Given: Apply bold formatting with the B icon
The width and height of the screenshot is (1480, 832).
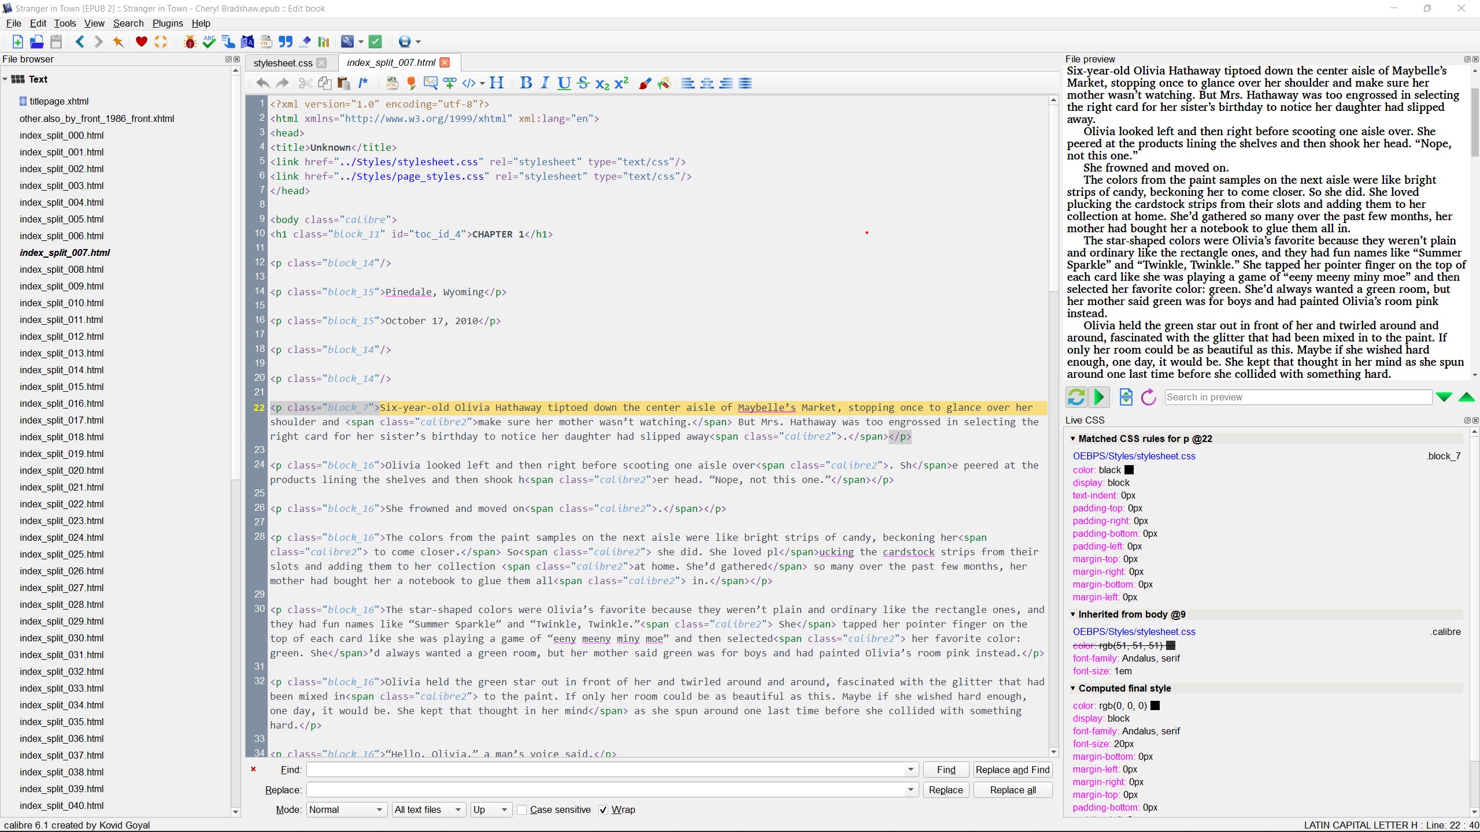Looking at the screenshot, I should click(x=526, y=83).
